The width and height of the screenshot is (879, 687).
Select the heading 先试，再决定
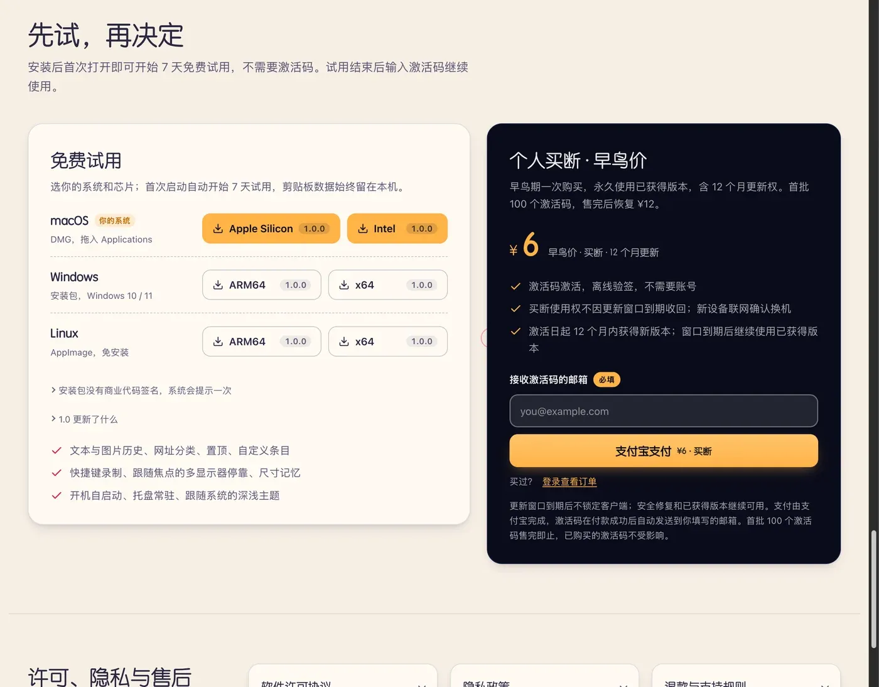[x=105, y=35]
